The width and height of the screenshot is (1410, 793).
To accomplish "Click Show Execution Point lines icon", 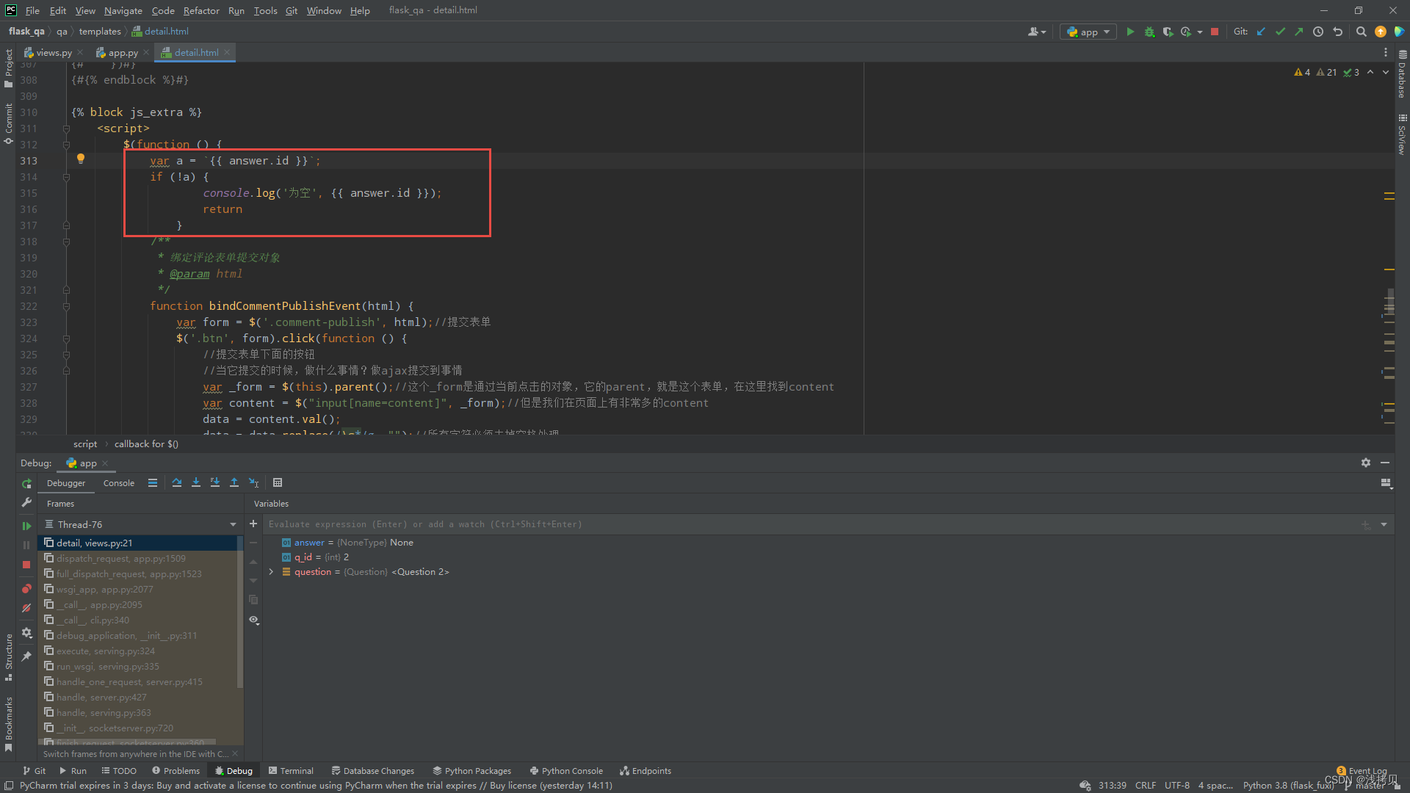I will coord(153,482).
